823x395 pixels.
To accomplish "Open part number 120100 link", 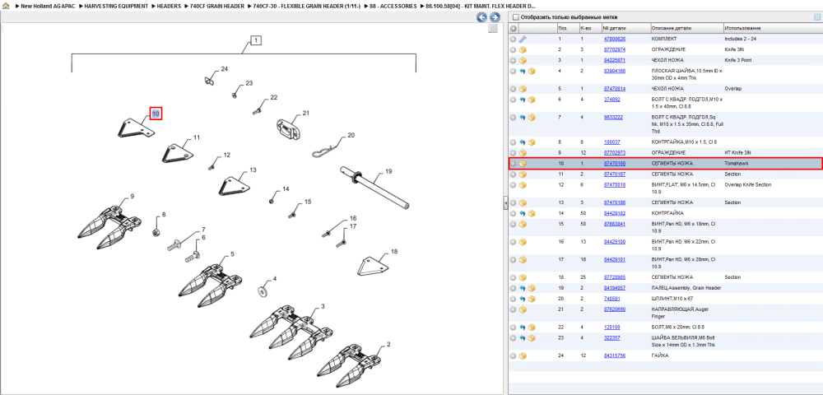I will tap(612, 328).
